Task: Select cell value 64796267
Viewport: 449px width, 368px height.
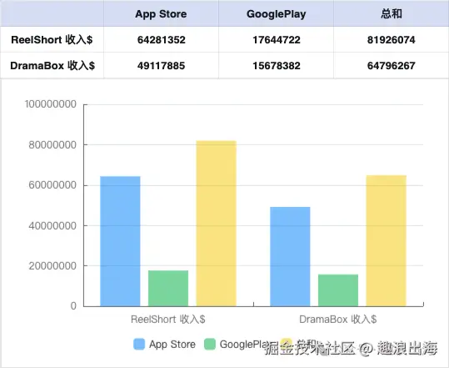Action: click(392, 66)
